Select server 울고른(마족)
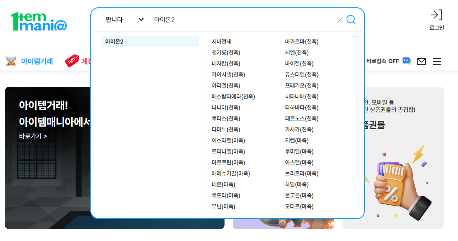Viewport: 458px width, 241px height. click(299, 195)
